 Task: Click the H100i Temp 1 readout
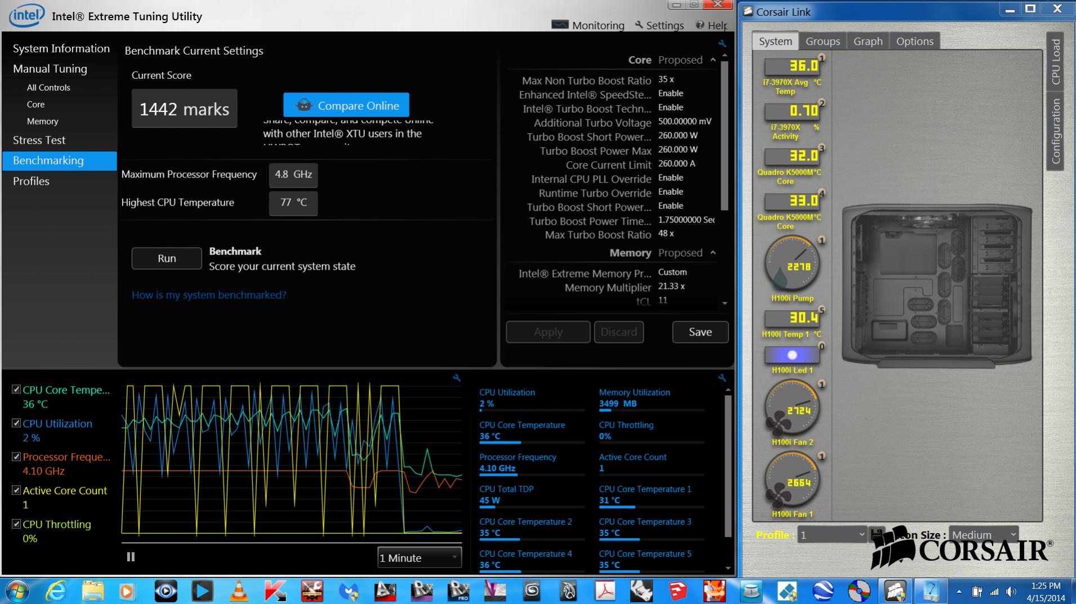(x=792, y=319)
